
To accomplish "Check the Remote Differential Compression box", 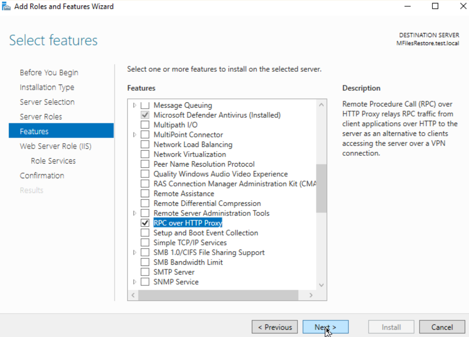I will pyautogui.click(x=145, y=203).
